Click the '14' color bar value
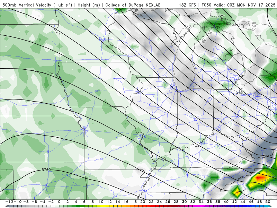Screen dimensions: 277x208 tap(118, 202)
